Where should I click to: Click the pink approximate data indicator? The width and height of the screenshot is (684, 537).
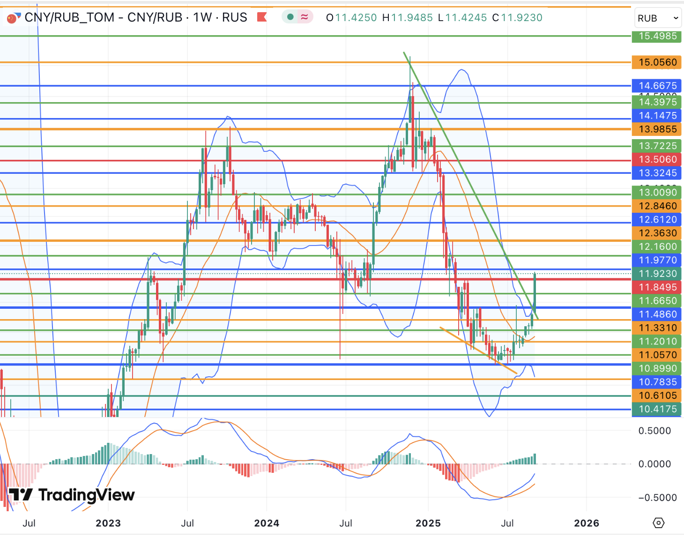[x=305, y=17]
